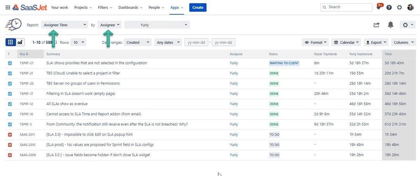Open the 'by Assignee' dropdown
The height and width of the screenshot is (176, 420).
[x=109, y=25]
